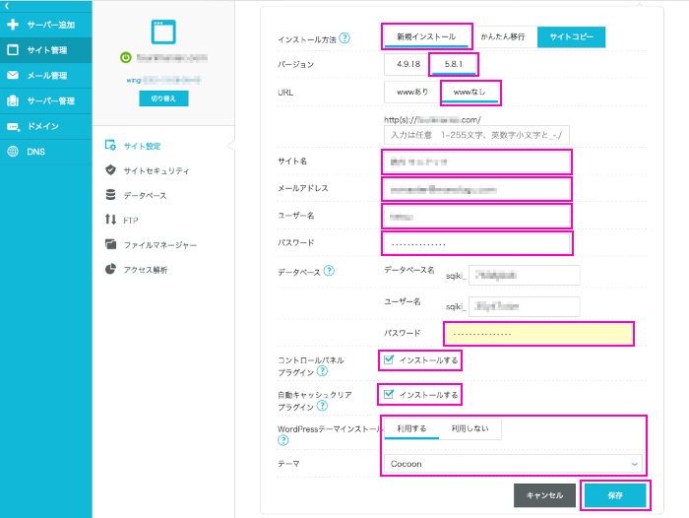Viewport: 689px width, 518px height.
Task: Select かんたん移行 tab
Action: click(x=503, y=37)
